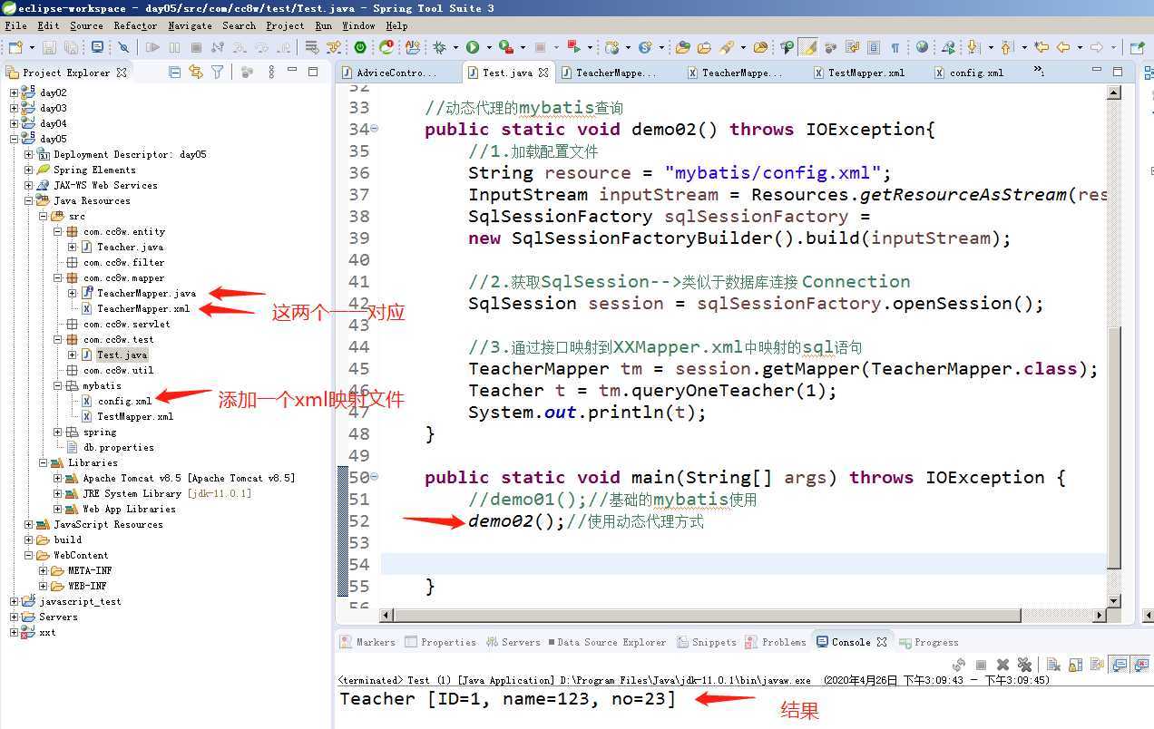Switch to the Servers view tab

513,642
